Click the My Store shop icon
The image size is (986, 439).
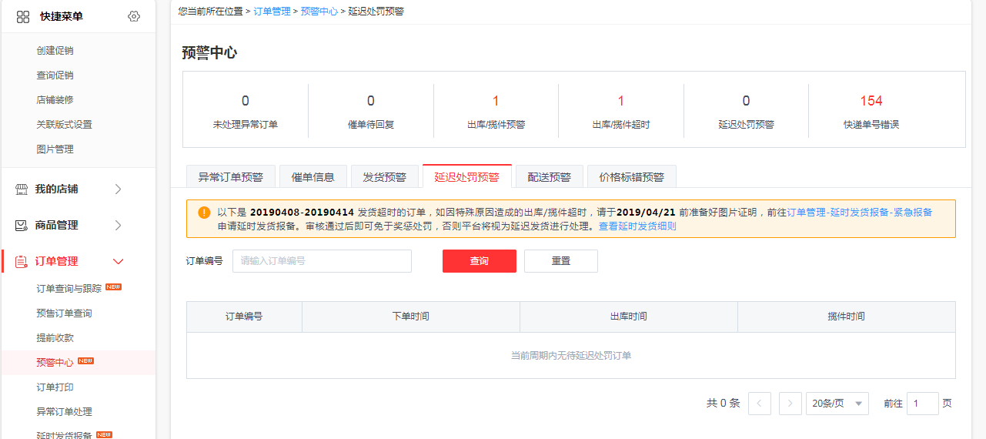[x=22, y=189]
